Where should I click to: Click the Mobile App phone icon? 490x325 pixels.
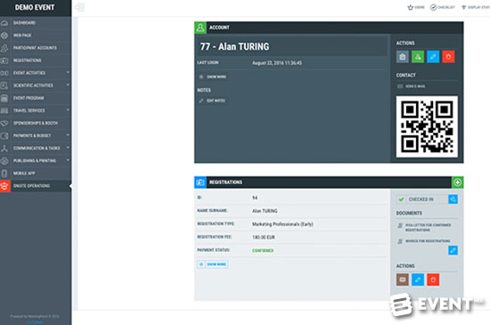[4, 174]
